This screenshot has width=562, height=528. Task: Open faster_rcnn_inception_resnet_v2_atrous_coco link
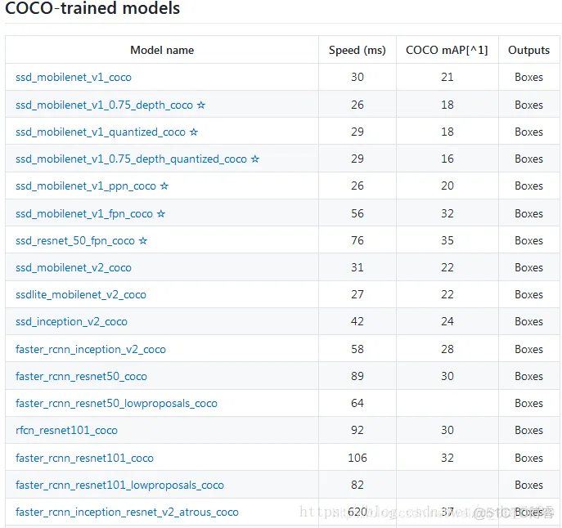click(128, 512)
